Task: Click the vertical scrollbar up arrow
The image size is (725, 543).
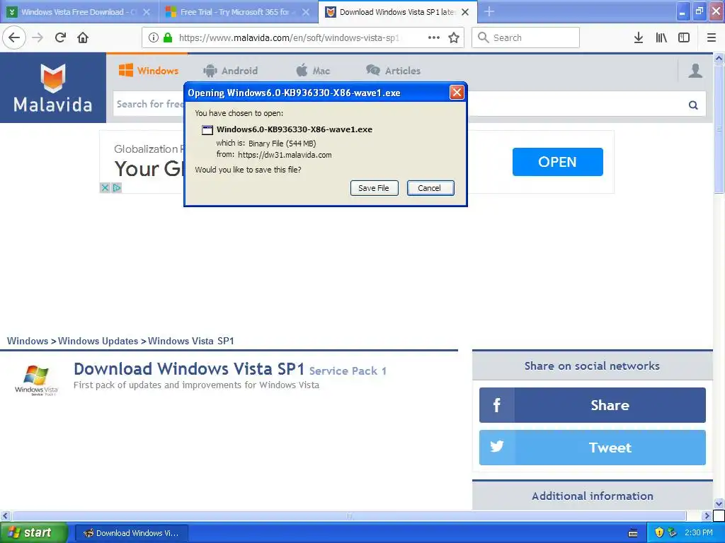Action: pos(719,58)
